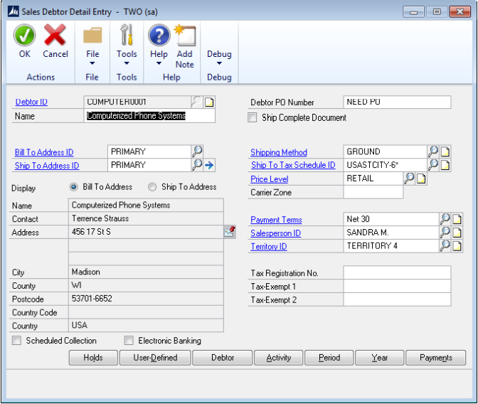The height and width of the screenshot is (404, 478).
Task: Click the blue arrow next to Ship To Address ID
Action: 209,165
